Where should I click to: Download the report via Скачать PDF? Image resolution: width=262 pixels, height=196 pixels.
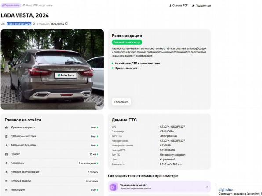coord(178,6)
